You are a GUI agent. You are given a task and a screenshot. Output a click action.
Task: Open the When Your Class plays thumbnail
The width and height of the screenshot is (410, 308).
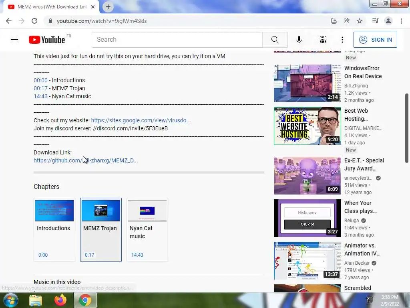307,218
